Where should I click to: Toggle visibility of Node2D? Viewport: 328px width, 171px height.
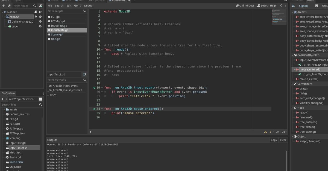(40, 12)
